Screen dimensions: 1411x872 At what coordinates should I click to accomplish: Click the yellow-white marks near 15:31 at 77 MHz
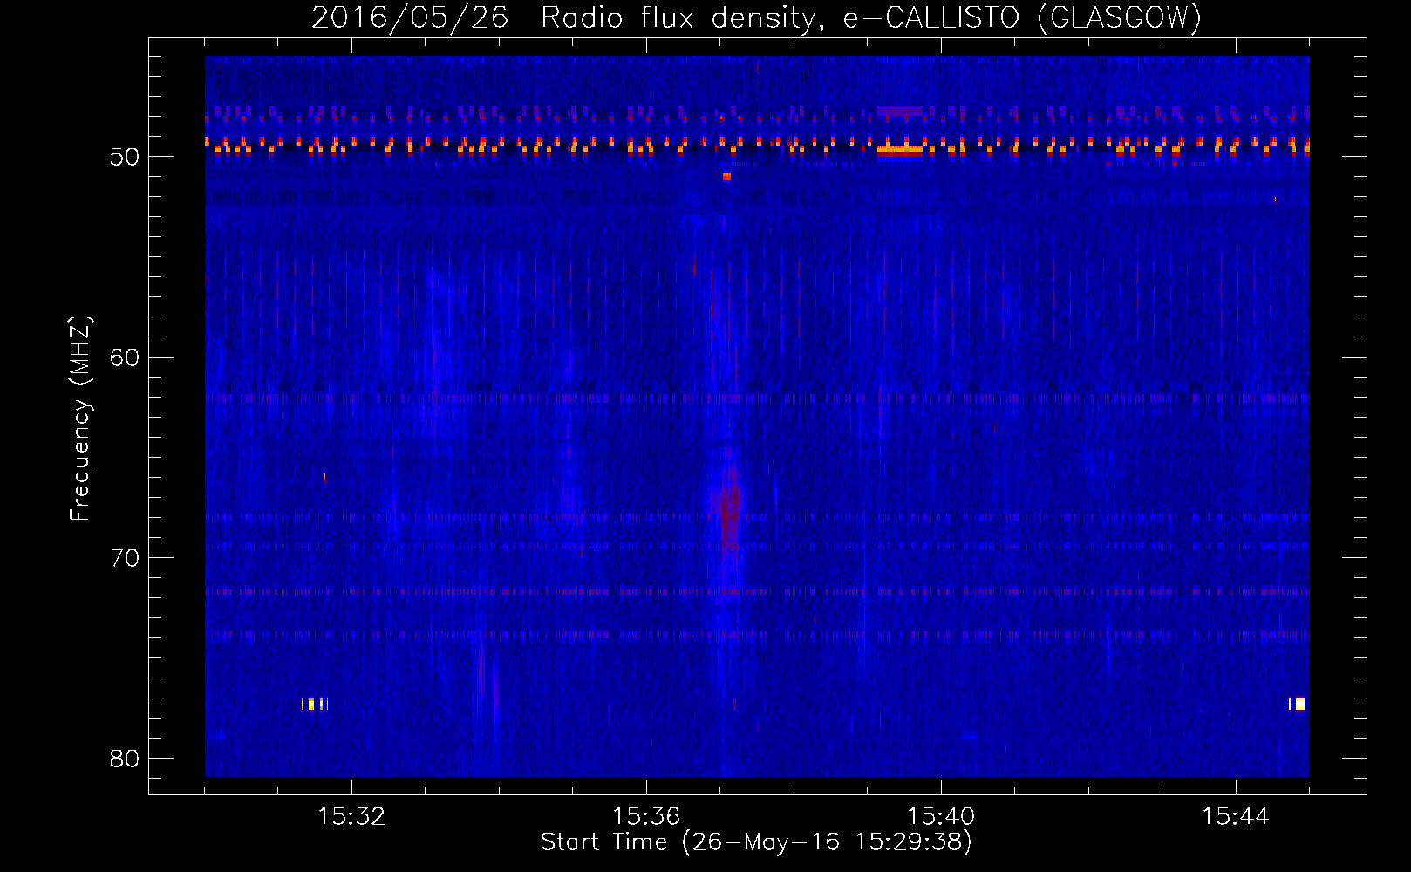pos(315,704)
